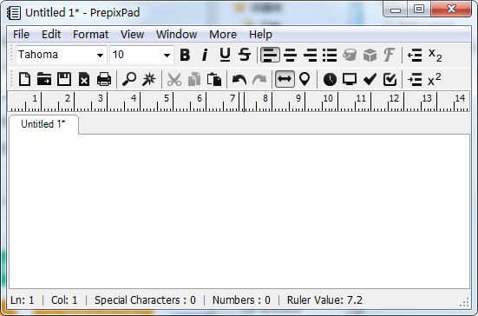This screenshot has width=478, height=316.
Task: Click the Col: 1 status entry
Action: pyautogui.click(x=64, y=300)
